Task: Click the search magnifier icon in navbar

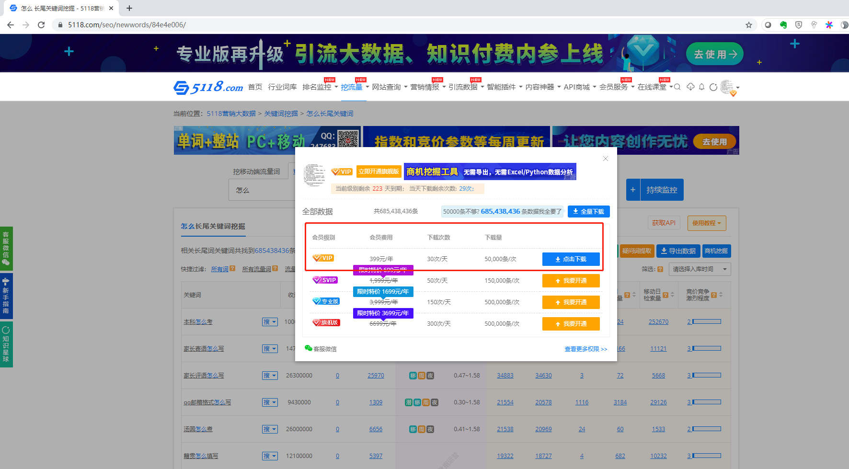Action: (677, 87)
